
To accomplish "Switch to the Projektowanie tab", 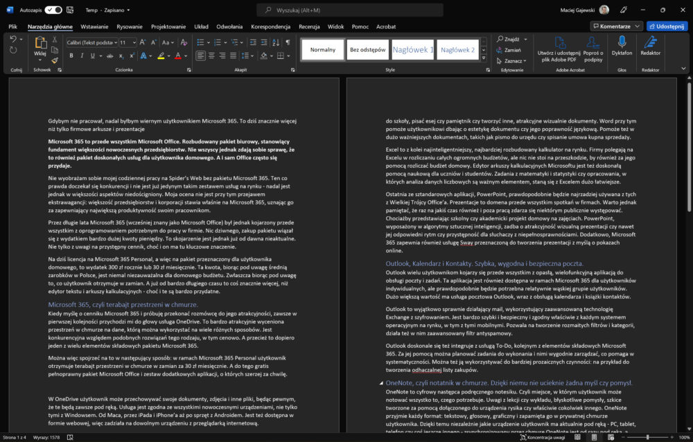I will (x=168, y=26).
